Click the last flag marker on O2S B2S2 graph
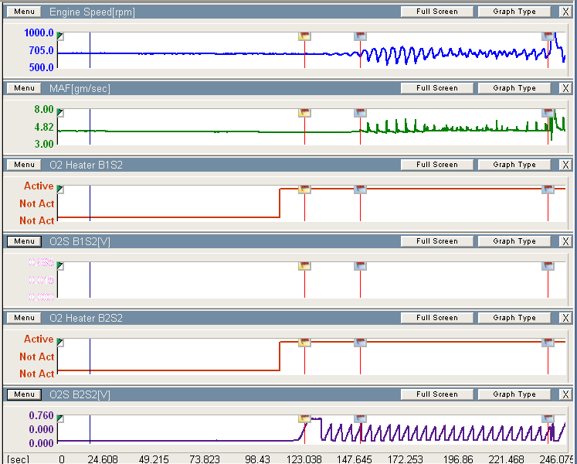The image size is (577, 464). (548, 419)
